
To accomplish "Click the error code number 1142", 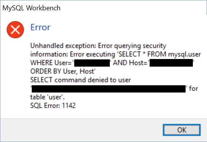I will tap(69, 105).
